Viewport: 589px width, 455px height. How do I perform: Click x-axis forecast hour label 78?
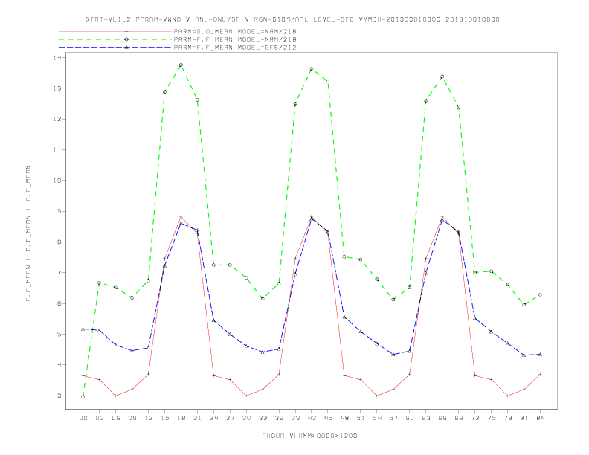[x=507, y=418]
